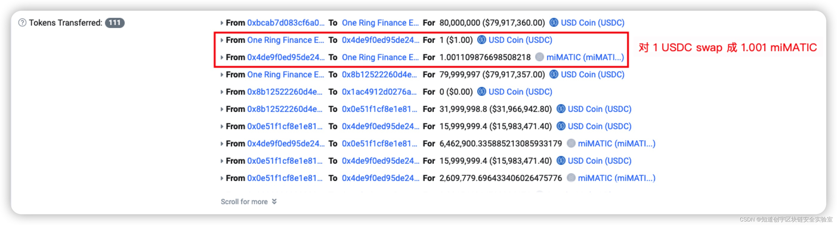Open recipient 0x4de9f0ed95de24 in 1 USDC row
The width and height of the screenshot is (837, 225).
pos(380,40)
